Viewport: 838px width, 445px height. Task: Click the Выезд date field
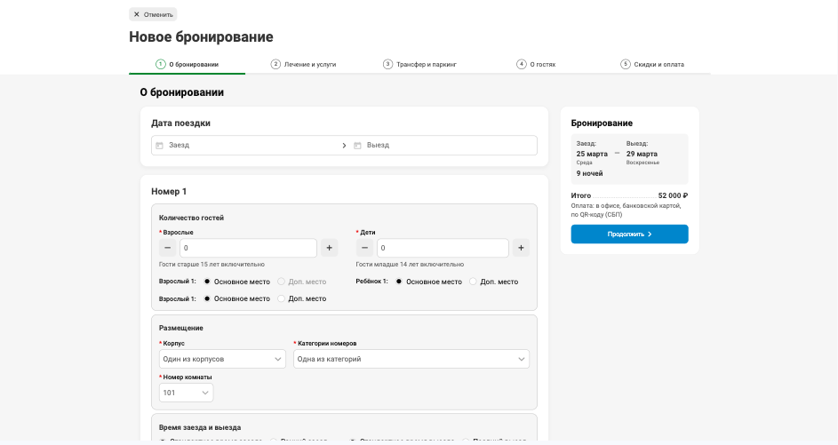click(x=443, y=146)
